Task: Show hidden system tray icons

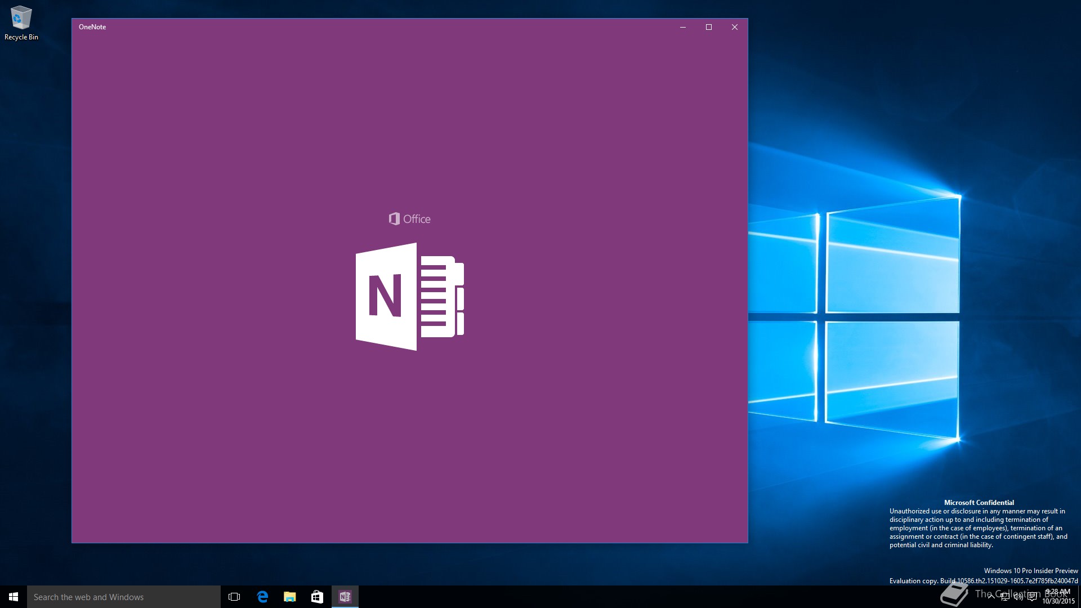Action: point(991,597)
